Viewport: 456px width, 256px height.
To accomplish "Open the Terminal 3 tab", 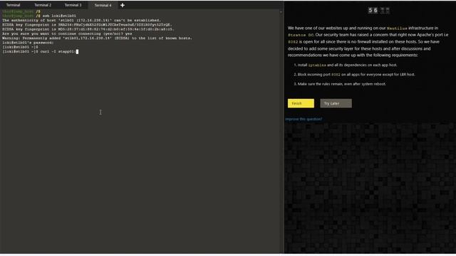I will tap(73, 5).
